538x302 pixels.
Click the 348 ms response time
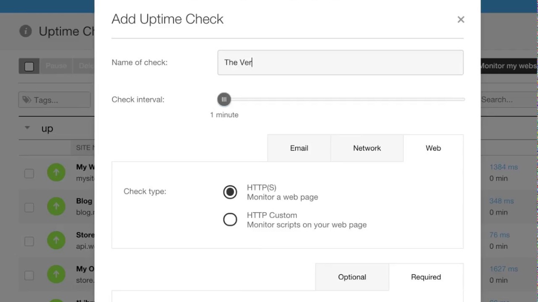(x=501, y=201)
